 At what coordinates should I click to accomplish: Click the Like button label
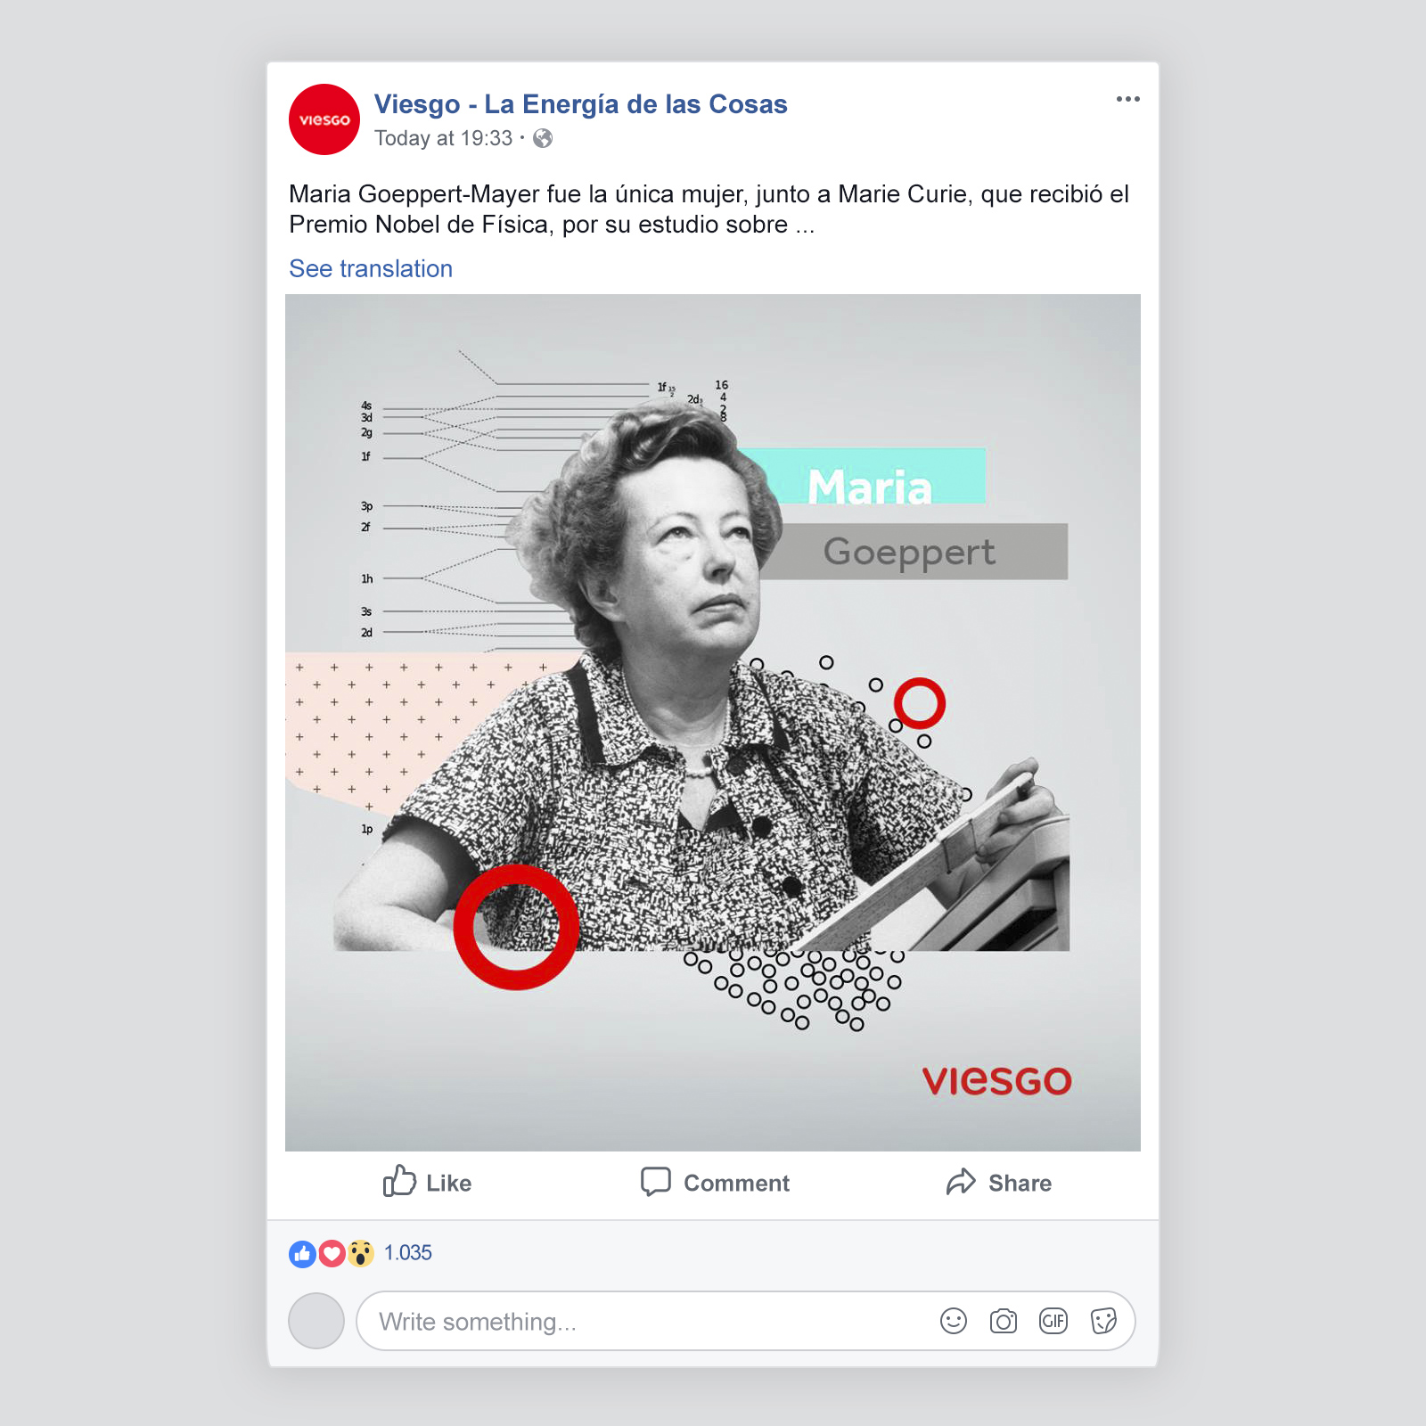(x=448, y=1184)
